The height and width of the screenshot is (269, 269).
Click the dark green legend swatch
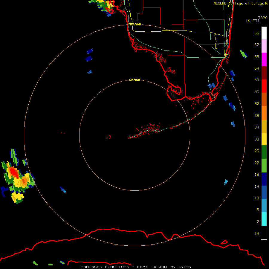point(264,152)
